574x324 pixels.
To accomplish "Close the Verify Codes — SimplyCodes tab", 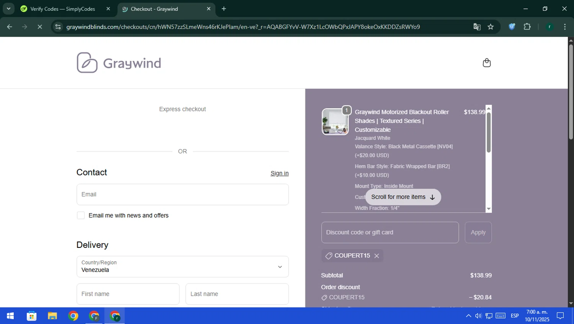I will click(108, 9).
